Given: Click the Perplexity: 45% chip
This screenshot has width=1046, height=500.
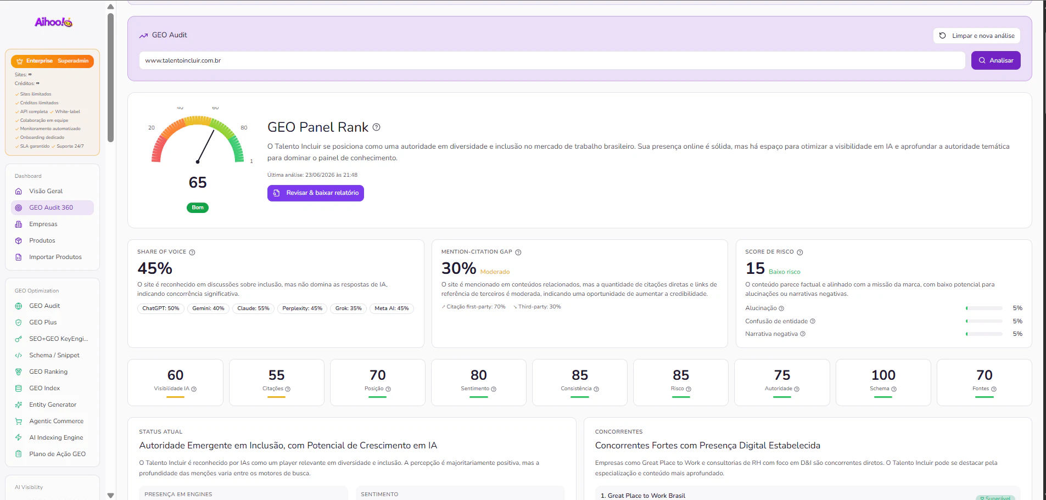Looking at the screenshot, I should click(x=302, y=308).
